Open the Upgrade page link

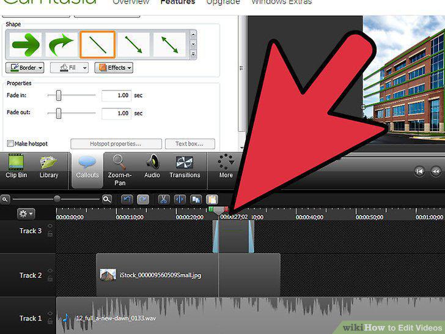[223, 2]
